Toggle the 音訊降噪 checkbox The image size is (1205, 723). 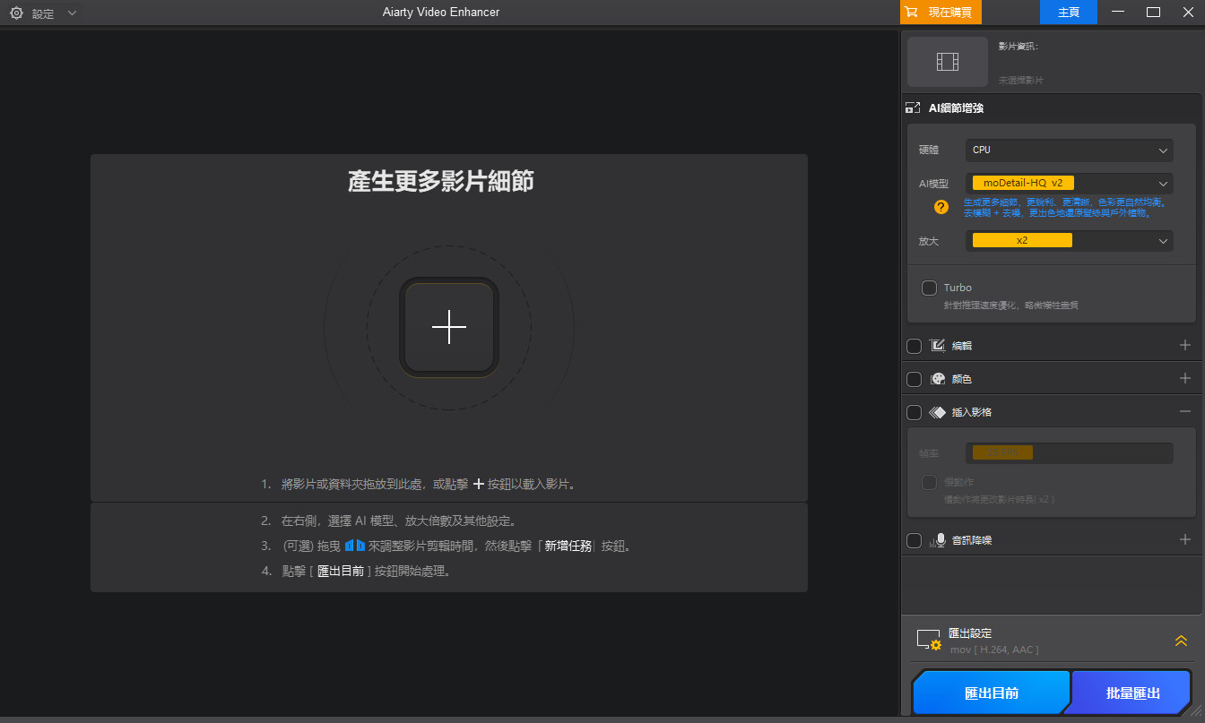[x=914, y=540]
